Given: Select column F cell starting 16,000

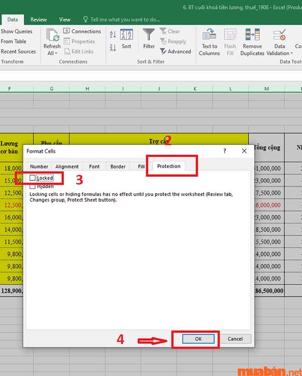Looking at the screenshot, I should point(11,217).
